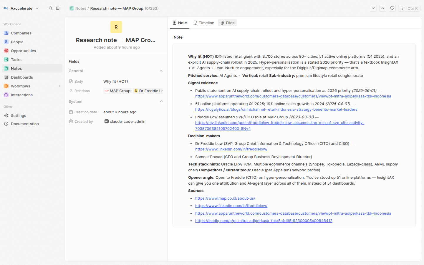Go to the previous record with the up chevron
Screen dimensions: 424x265
[x=383, y=8]
